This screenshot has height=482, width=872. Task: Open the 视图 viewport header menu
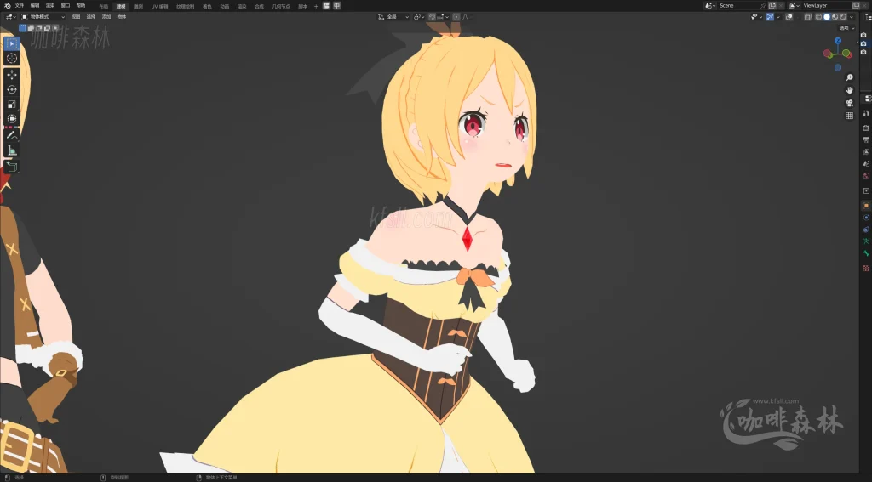tap(76, 17)
